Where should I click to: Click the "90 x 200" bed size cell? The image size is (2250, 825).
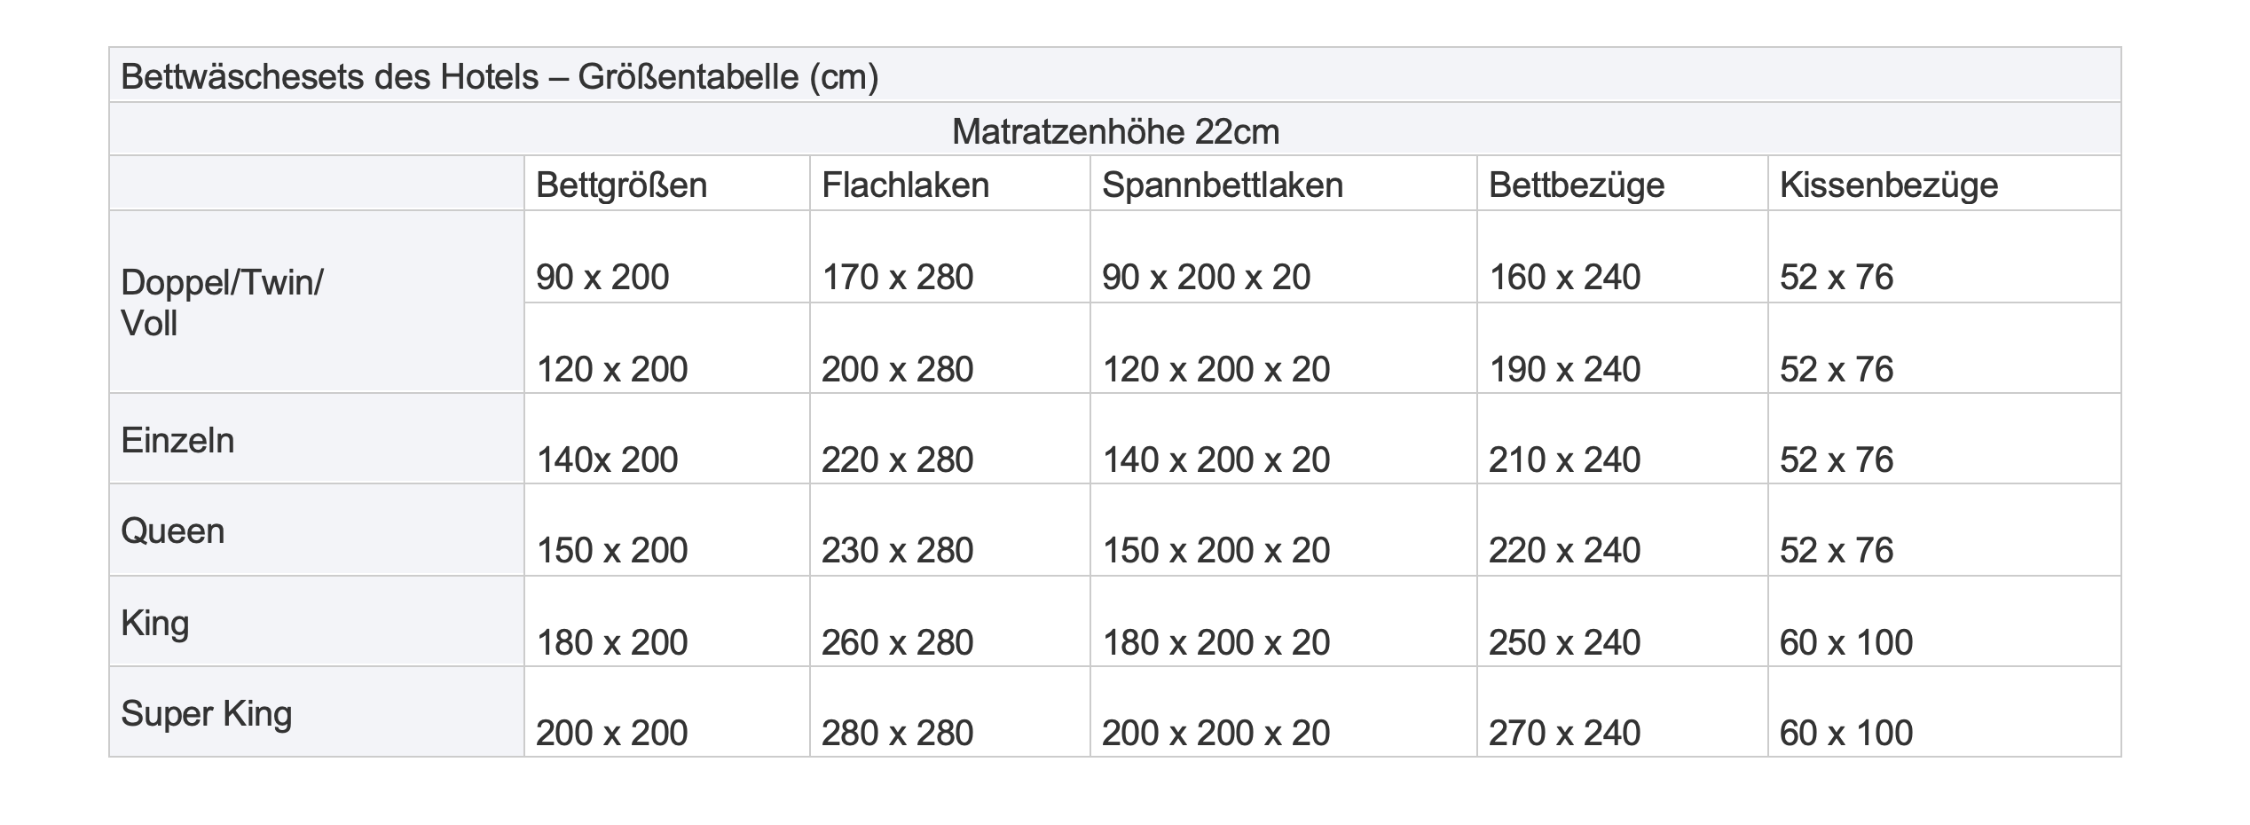[x=602, y=278]
